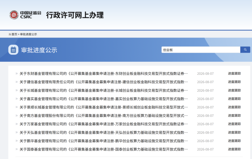Open the 东财基金管理有限公司 application entry
252x159 pixels.
(x=103, y=73)
